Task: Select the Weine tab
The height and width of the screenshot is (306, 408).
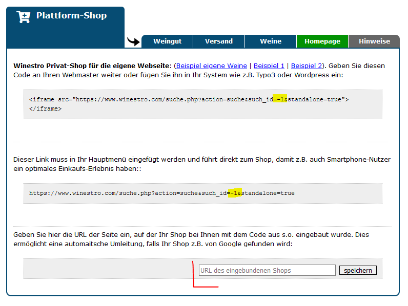Action: (x=271, y=41)
